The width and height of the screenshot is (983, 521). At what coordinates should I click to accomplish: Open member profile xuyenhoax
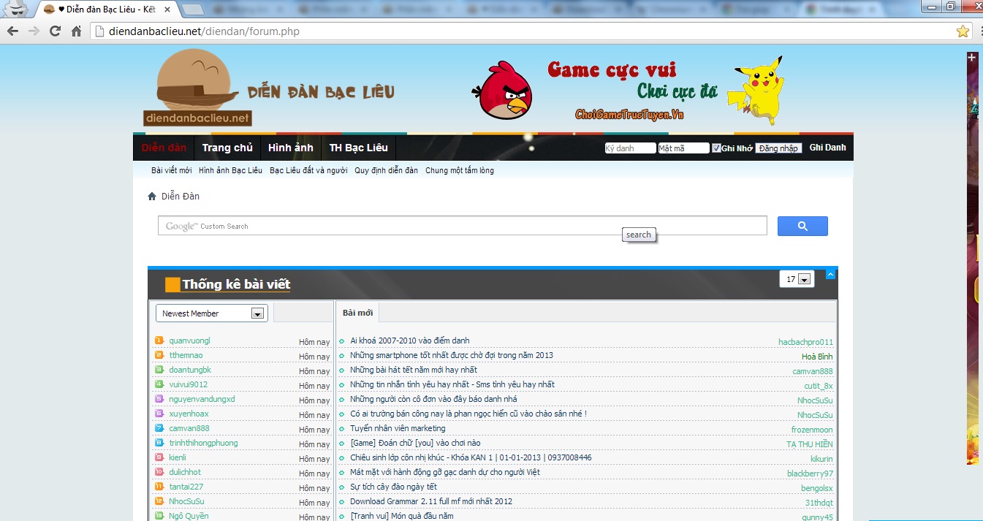189,414
